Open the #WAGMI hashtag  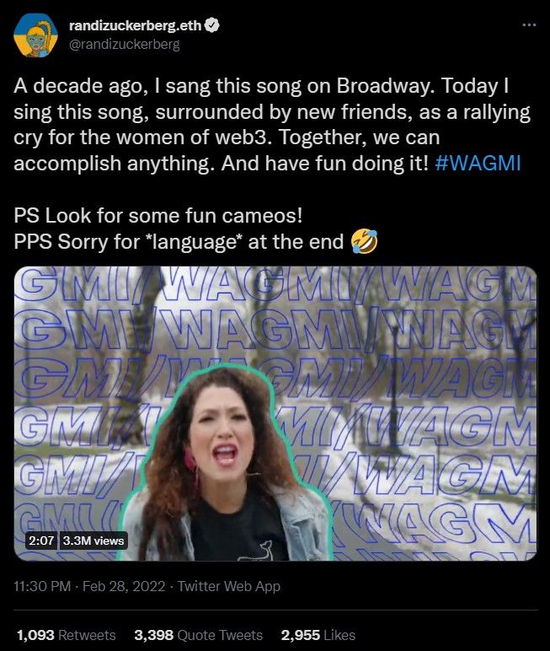coord(478,163)
